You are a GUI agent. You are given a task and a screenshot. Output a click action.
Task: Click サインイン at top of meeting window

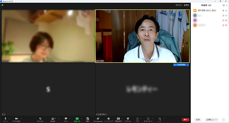click(179, 5)
